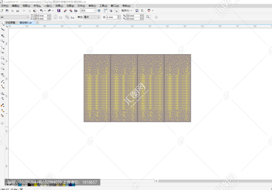Open the A4 page size dropdown
The image size is (272, 190).
click(x=28, y=17)
